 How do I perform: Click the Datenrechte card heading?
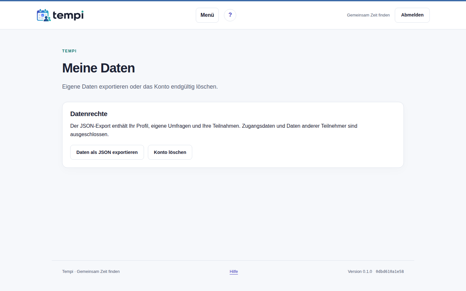89,114
